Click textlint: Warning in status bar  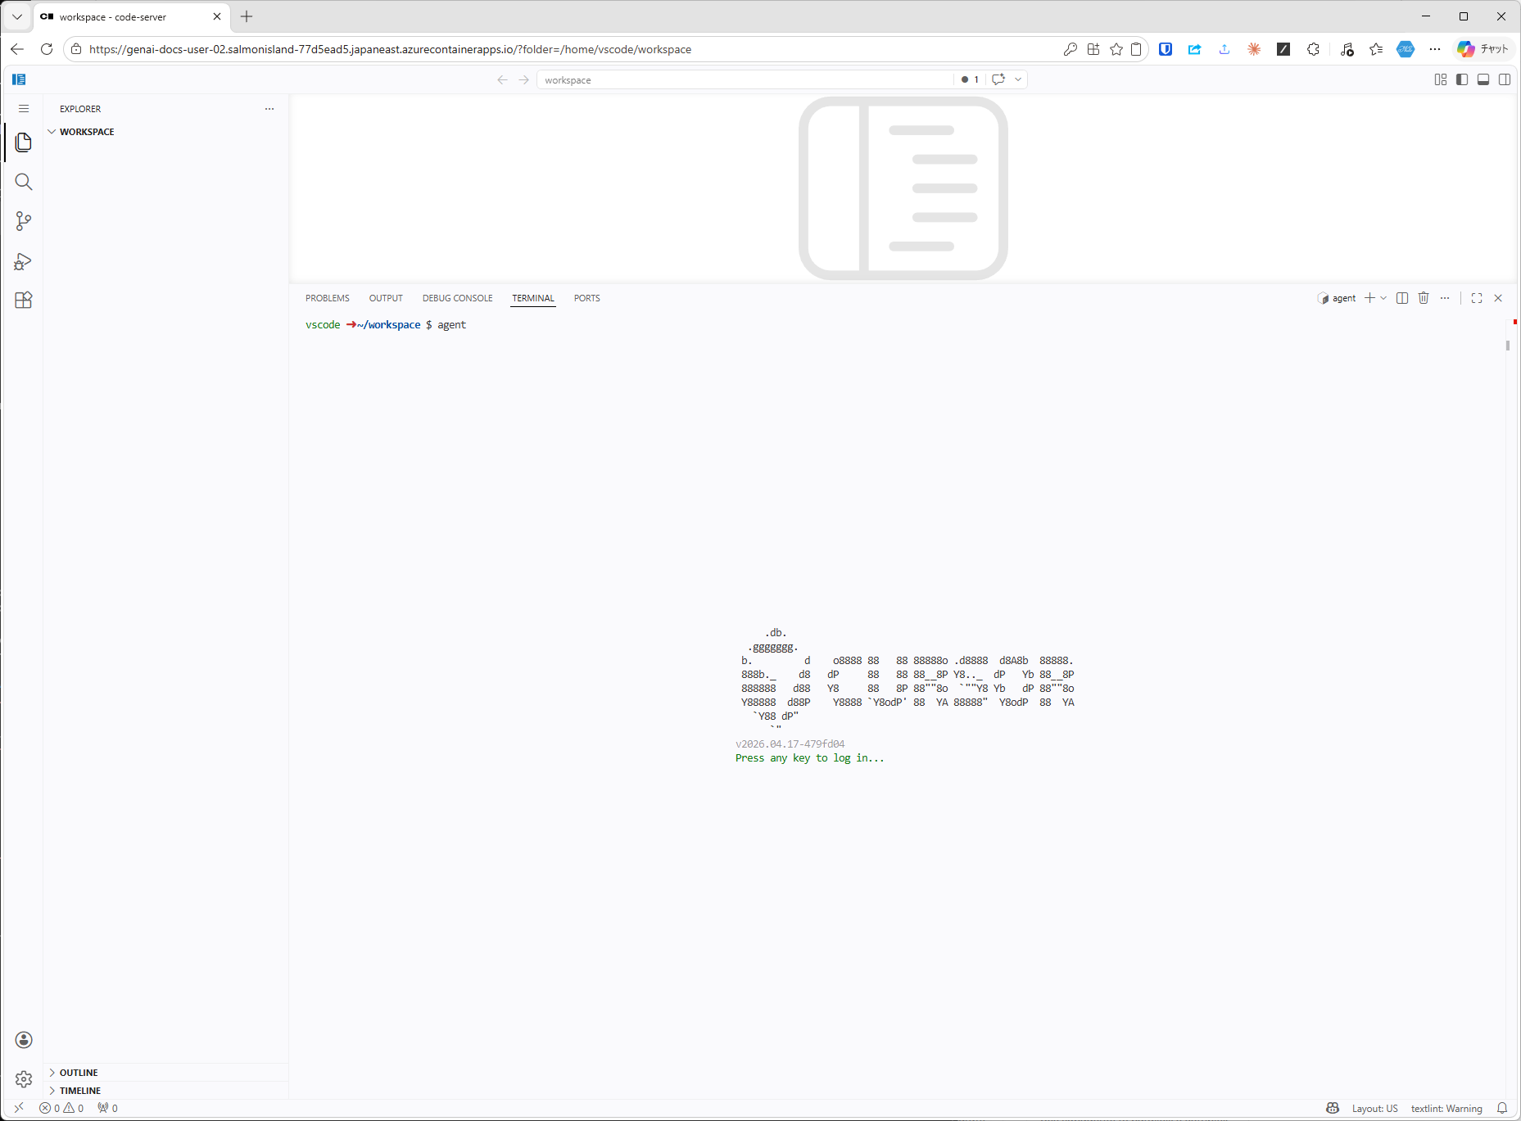coord(1446,1109)
